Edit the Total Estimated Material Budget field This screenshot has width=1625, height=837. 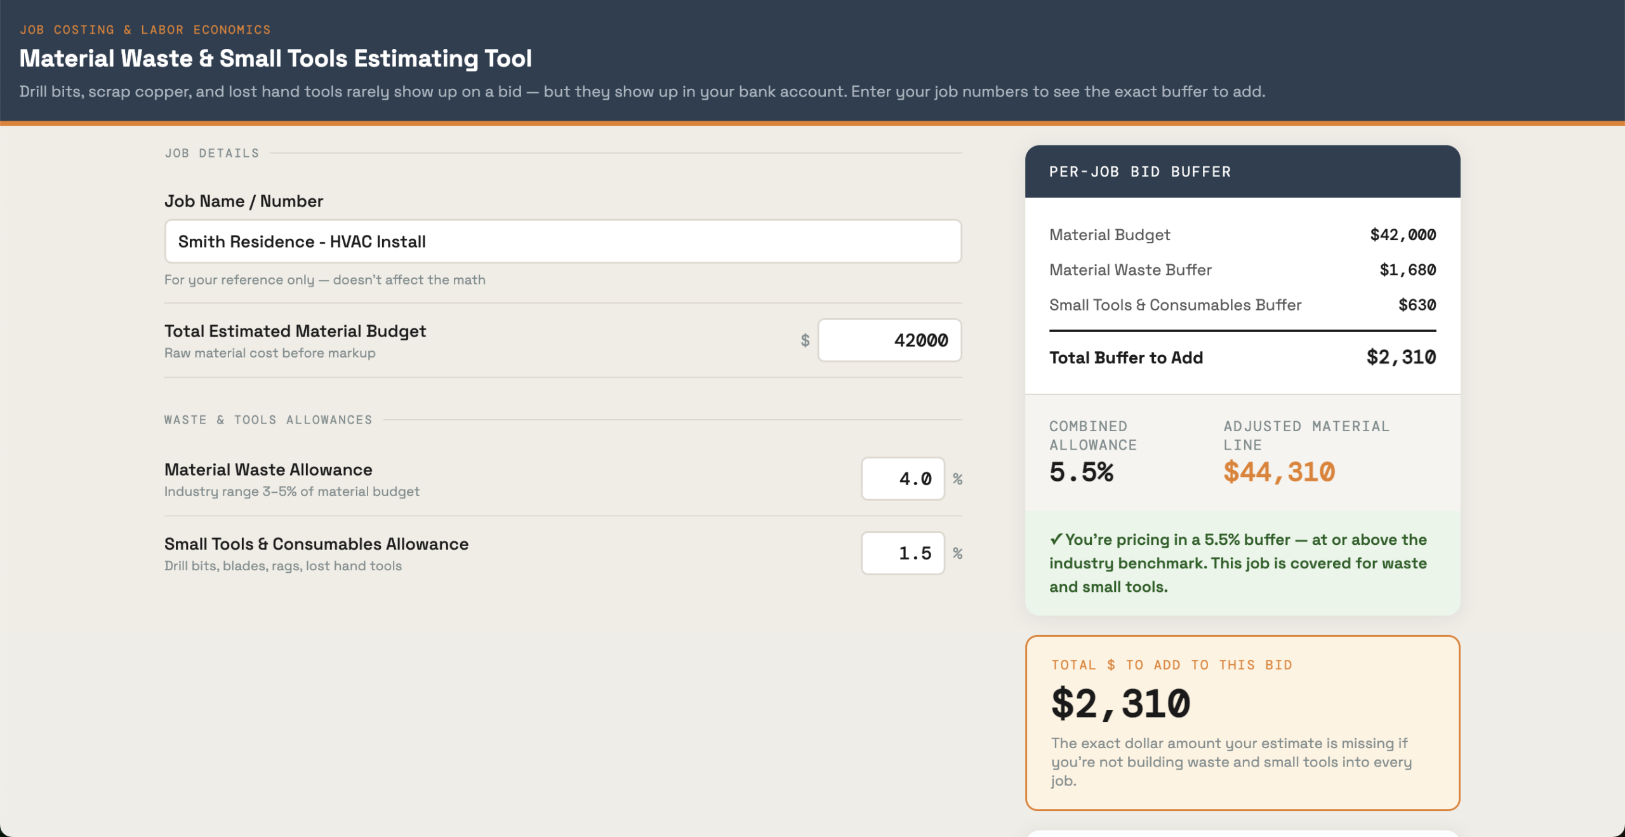coord(890,340)
